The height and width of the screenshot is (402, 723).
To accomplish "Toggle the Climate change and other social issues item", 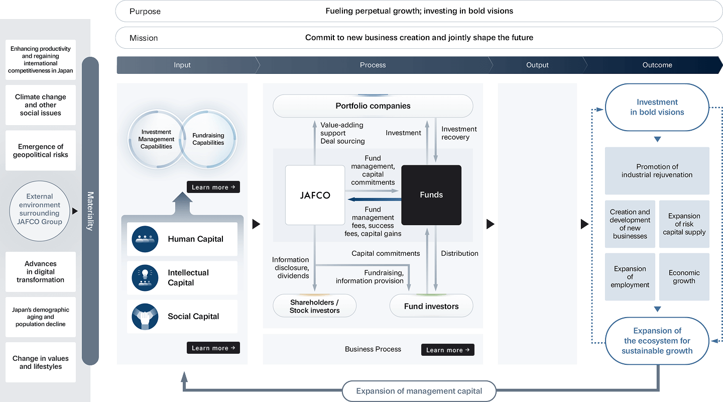I will coord(40,105).
